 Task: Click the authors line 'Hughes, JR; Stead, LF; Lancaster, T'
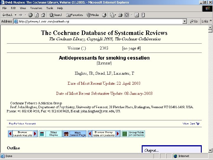[104, 73]
